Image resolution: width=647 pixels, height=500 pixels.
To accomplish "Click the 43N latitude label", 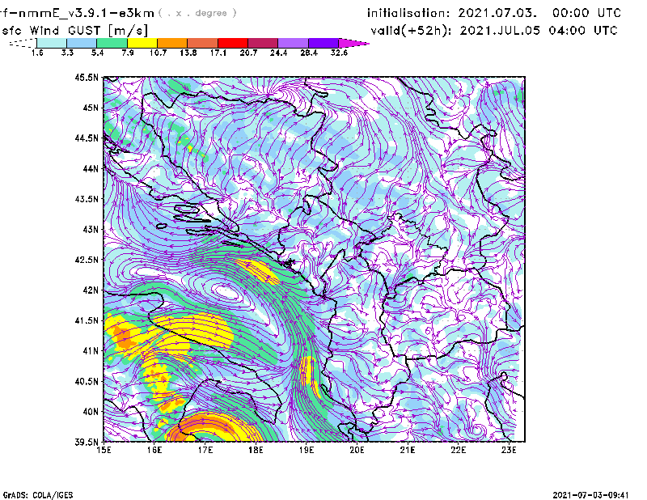I will pyautogui.click(x=91, y=229).
